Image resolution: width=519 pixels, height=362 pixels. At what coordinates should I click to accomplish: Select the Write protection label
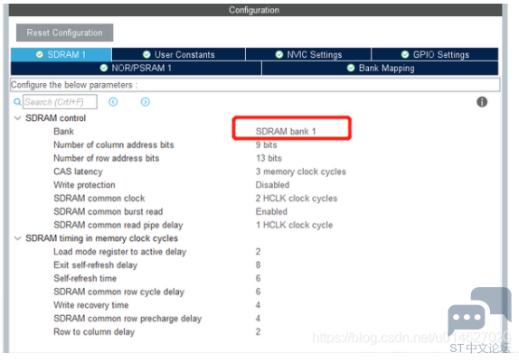point(84,185)
